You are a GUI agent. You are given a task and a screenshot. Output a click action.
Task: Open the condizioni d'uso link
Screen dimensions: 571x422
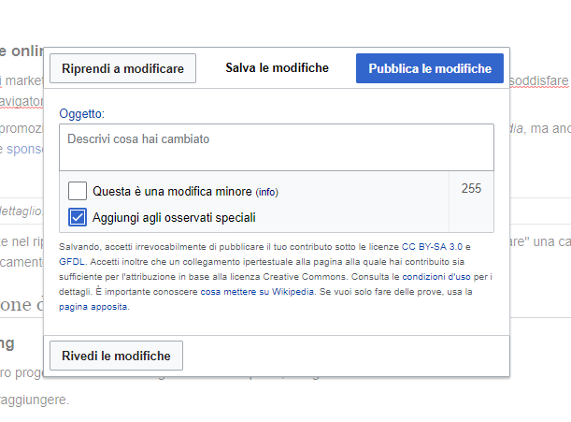(x=436, y=277)
